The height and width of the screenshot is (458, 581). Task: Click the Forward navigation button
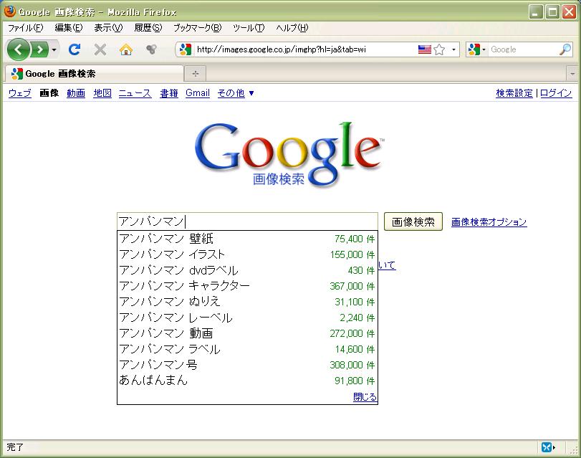point(39,49)
